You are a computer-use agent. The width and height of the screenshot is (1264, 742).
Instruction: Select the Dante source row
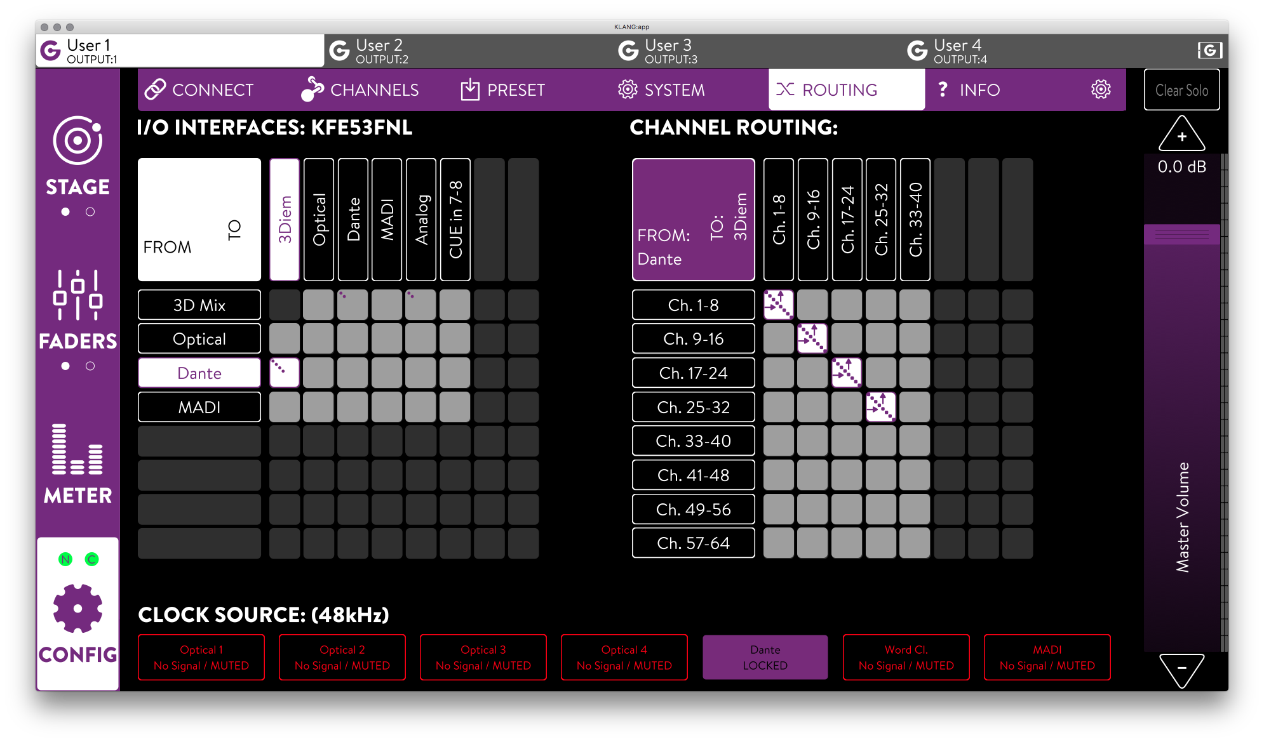click(x=199, y=373)
